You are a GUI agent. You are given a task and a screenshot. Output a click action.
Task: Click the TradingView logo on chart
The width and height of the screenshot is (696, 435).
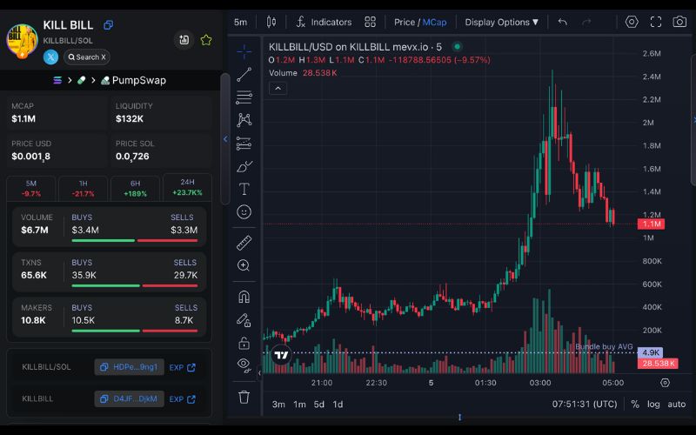coord(281,355)
